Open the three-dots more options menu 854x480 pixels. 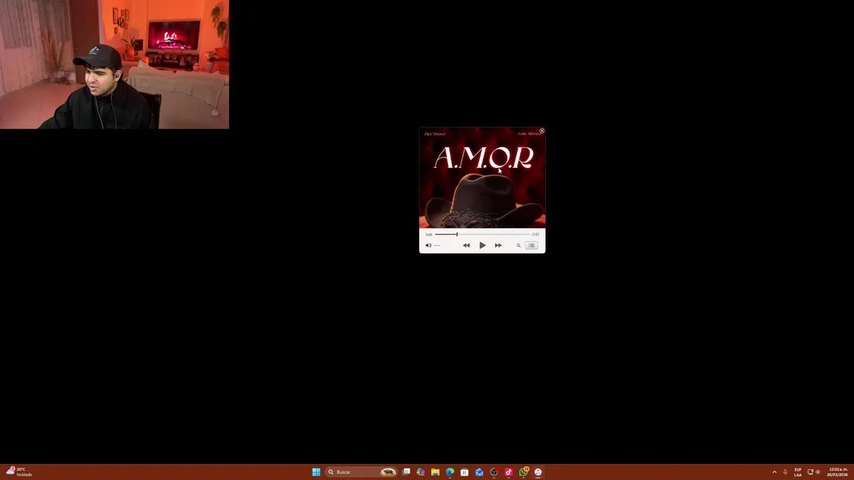click(437, 245)
